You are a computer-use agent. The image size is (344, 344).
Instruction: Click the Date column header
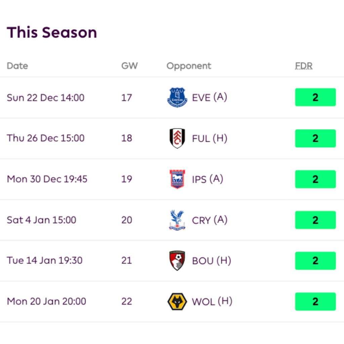17,66
